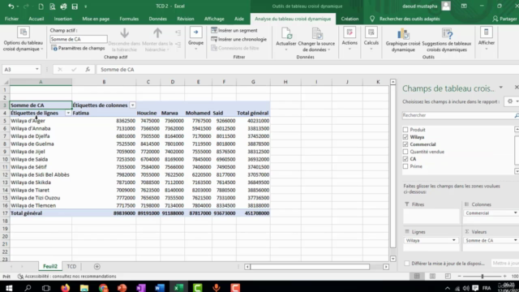Uncheck the CA field checkbox

pos(405,159)
